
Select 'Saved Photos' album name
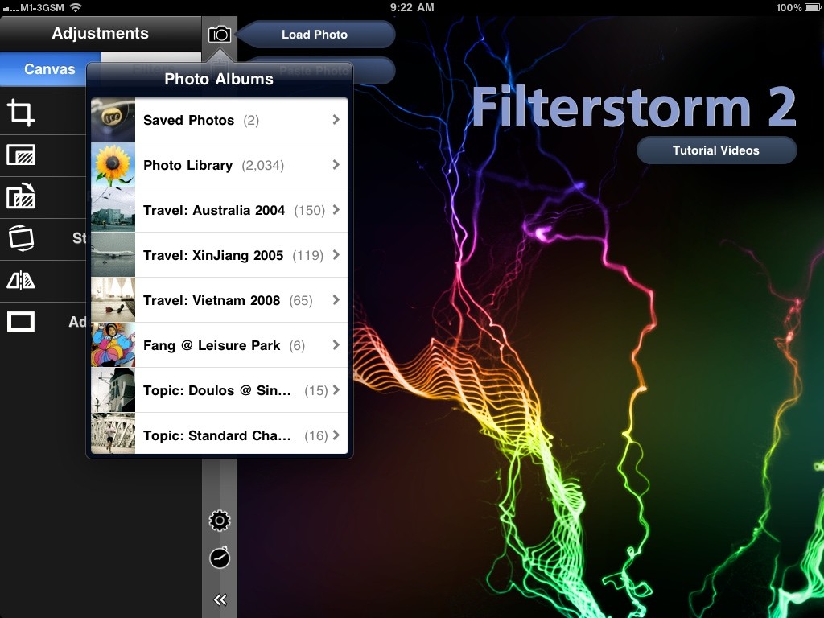[x=188, y=121]
